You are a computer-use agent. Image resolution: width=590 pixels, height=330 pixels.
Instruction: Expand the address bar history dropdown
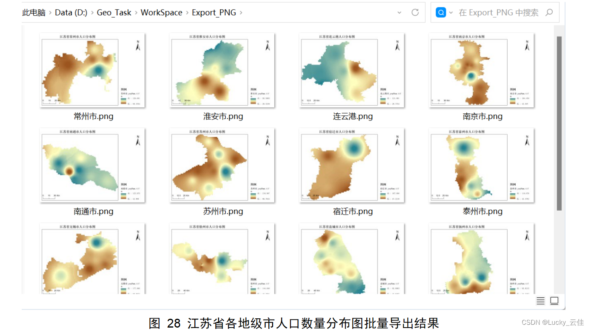[x=399, y=12]
